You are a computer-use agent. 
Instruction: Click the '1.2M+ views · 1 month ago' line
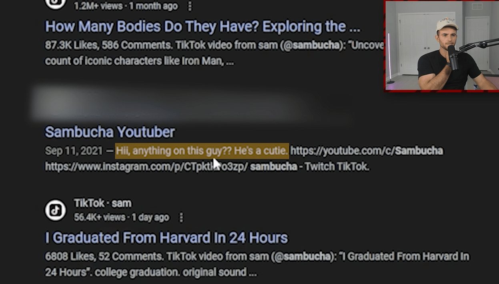126,6
